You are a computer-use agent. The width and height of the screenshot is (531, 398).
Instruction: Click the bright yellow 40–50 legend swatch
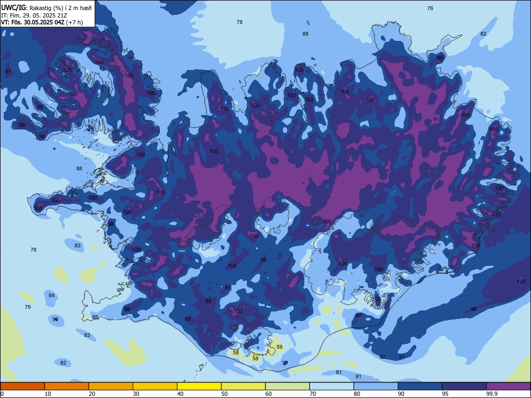pyautogui.click(x=199, y=386)
